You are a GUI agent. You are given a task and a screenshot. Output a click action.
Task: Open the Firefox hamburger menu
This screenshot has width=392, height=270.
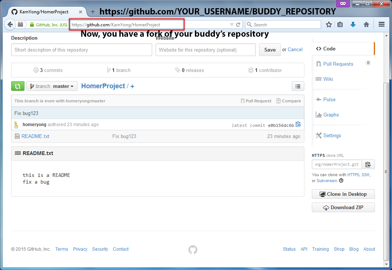pyautogui.click(x=381, y=24)
